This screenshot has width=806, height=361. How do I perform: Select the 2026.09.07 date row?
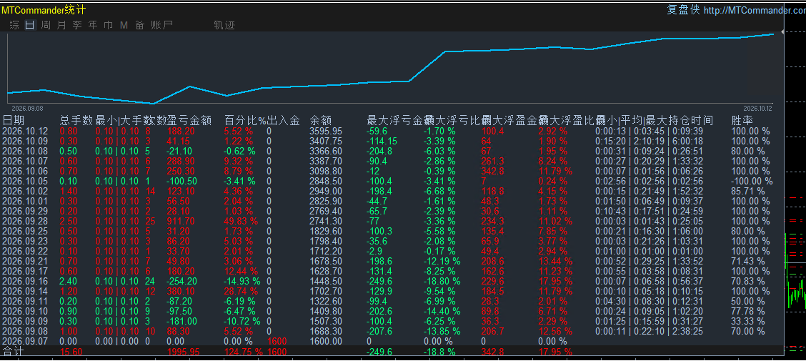[x=25, y=341]
